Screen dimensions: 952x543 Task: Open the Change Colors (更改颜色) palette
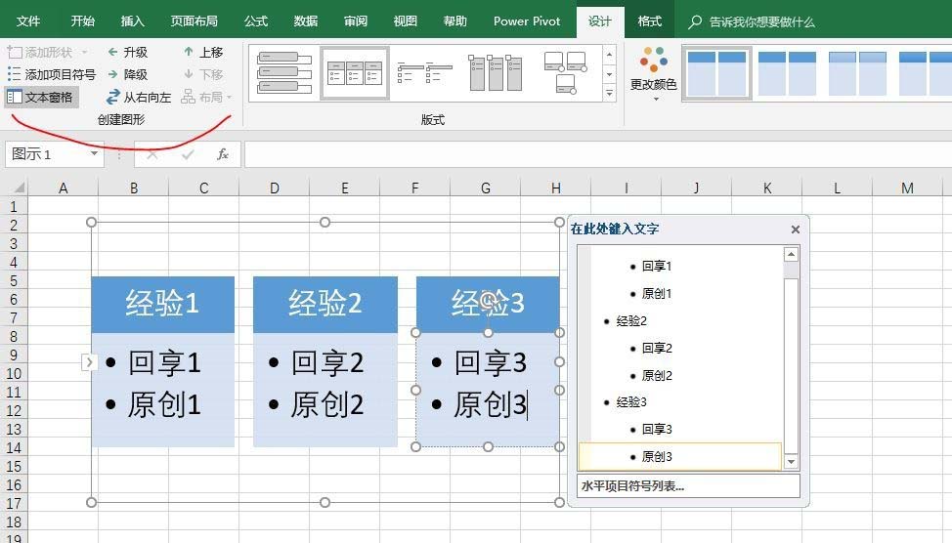pos(653,66)
